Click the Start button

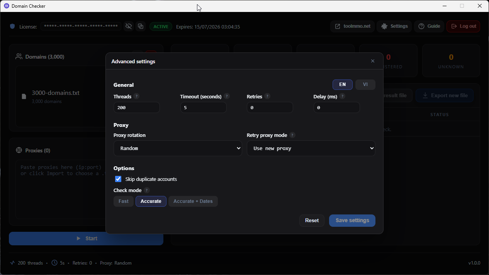tap(86, 238)
